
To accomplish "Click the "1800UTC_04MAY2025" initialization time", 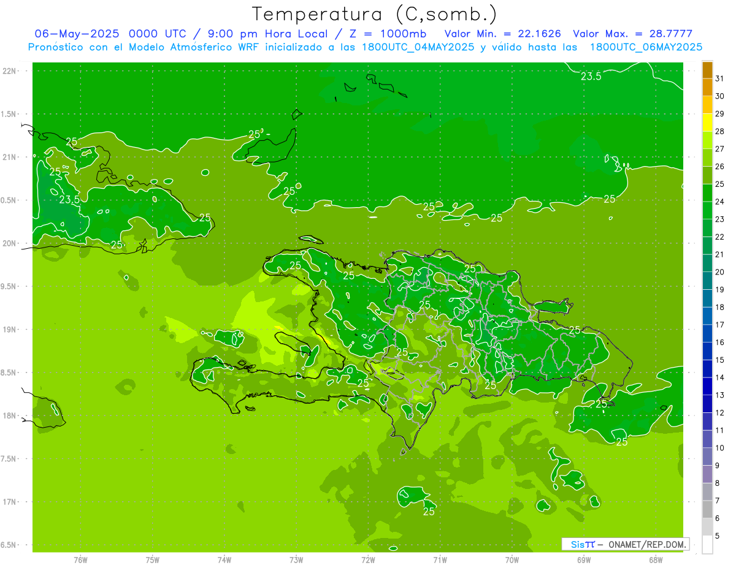I will tap(418, 47).
